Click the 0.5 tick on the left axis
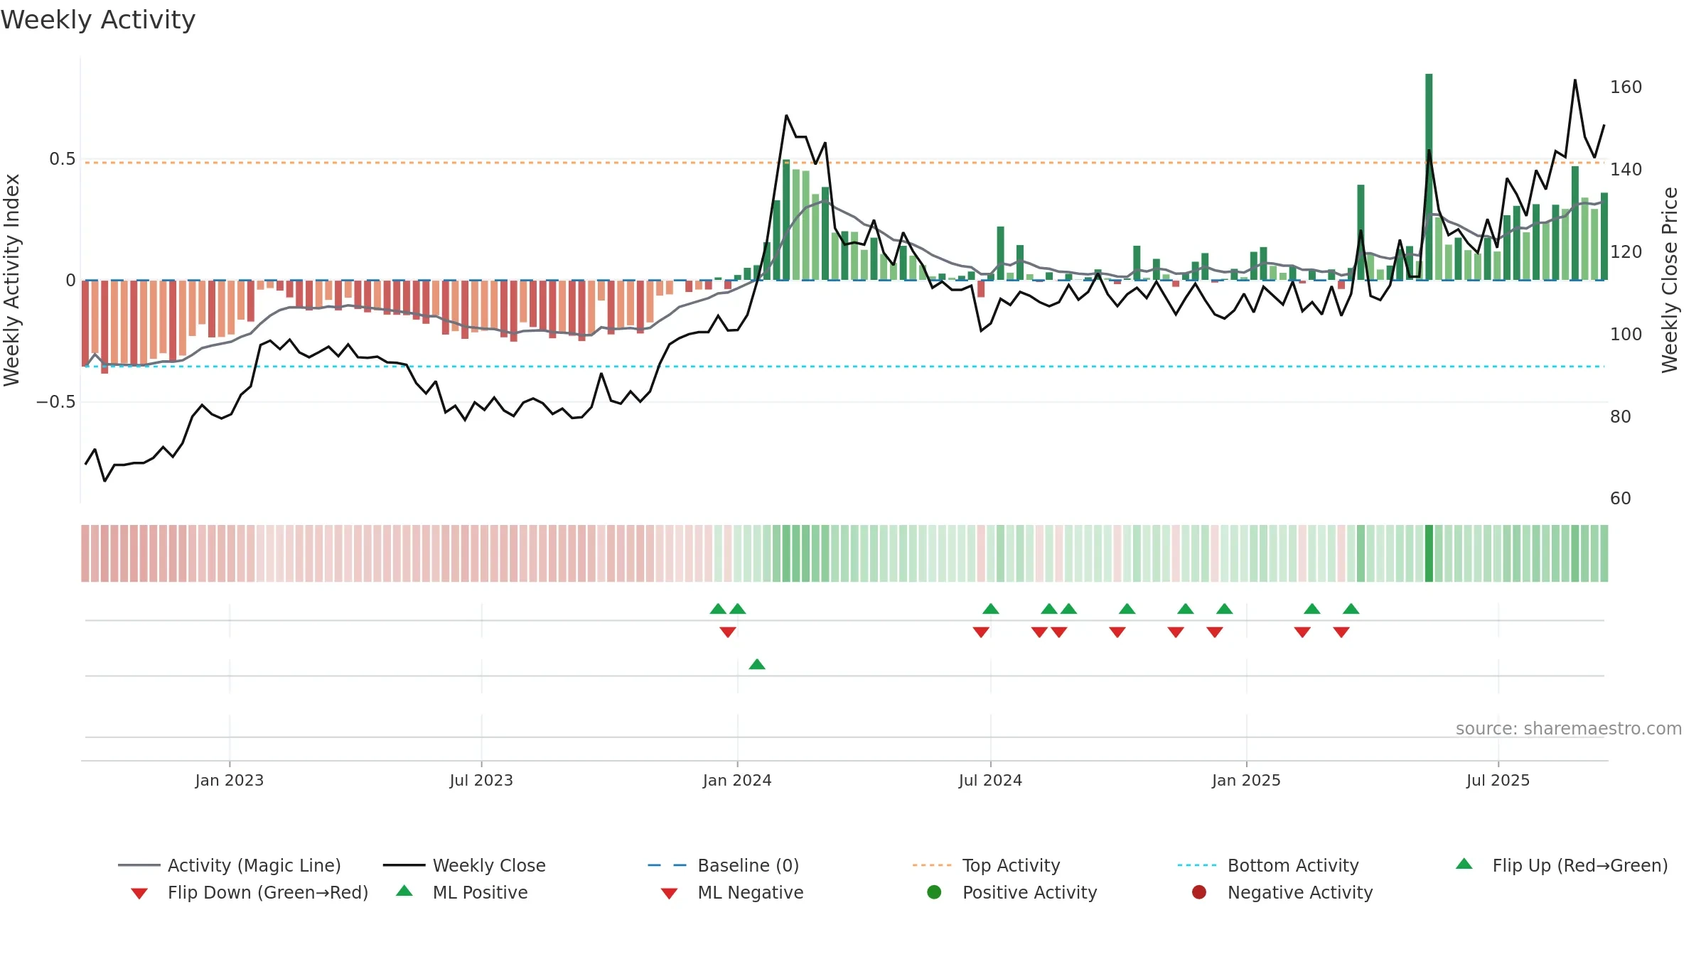1706x959 pixels. tap(63, 159)
